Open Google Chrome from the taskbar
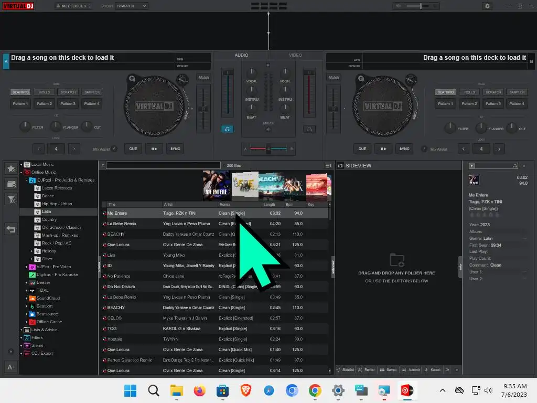This screenshot has height=403, width=537. pyautogui.click(x=315, y=390)
